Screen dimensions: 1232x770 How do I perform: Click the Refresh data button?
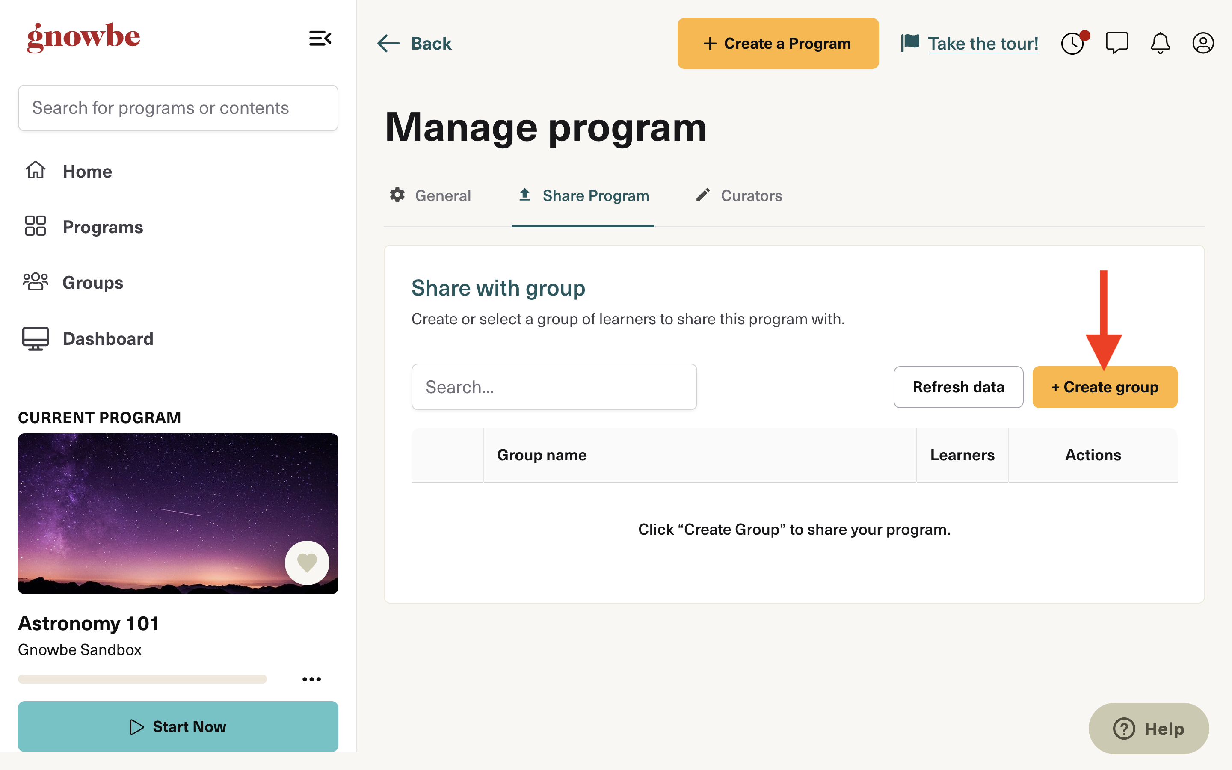(x=958, y=387)
